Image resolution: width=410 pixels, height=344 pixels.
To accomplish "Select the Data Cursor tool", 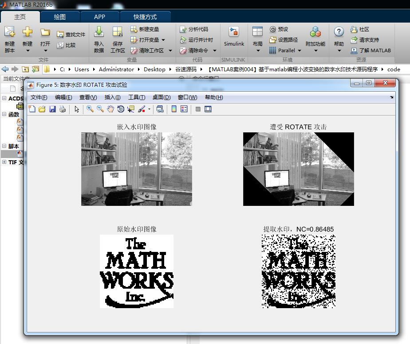I will pos(131,109).
